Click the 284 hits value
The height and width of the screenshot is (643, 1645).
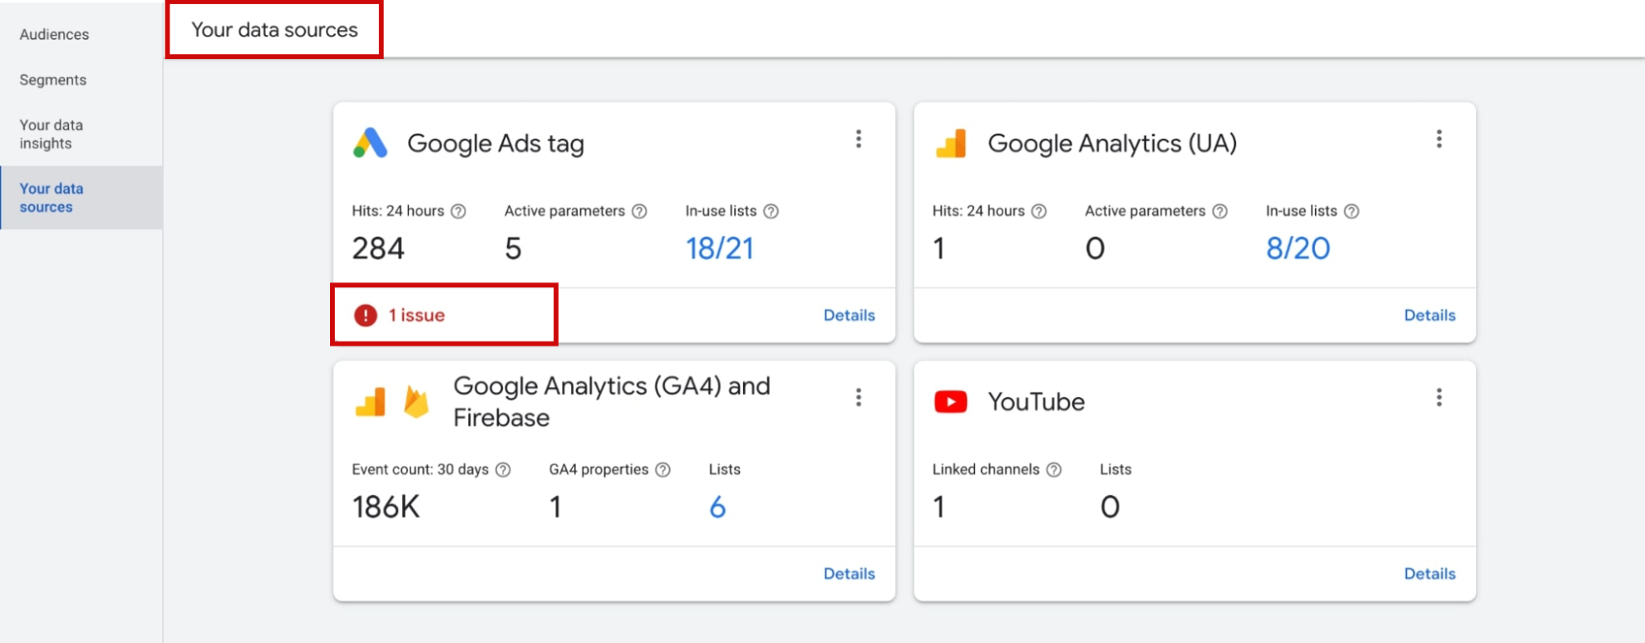pos(378,248)
